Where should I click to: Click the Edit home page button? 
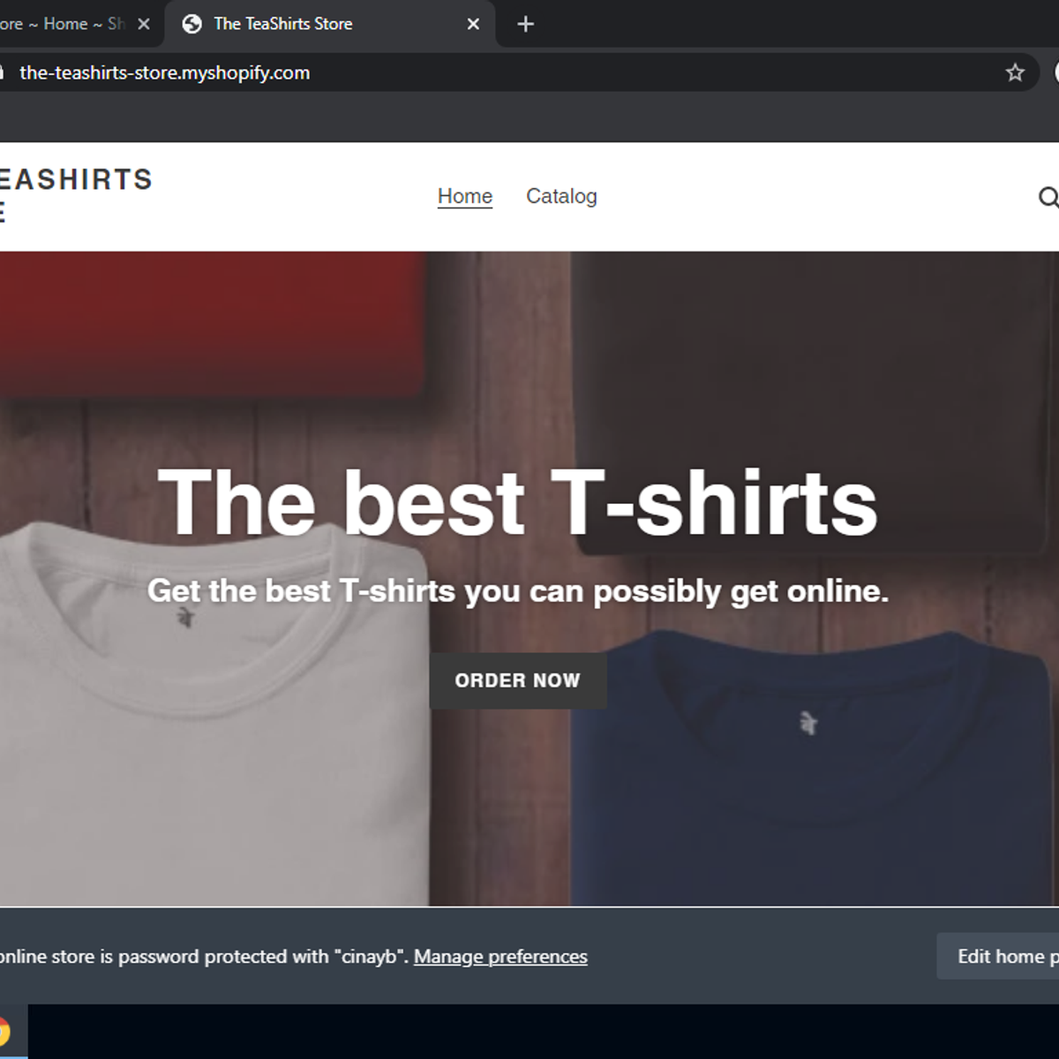[x=998, y=957]
